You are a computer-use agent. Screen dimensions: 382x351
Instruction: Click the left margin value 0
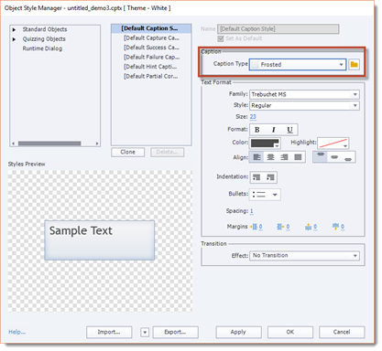pos(260,227)
